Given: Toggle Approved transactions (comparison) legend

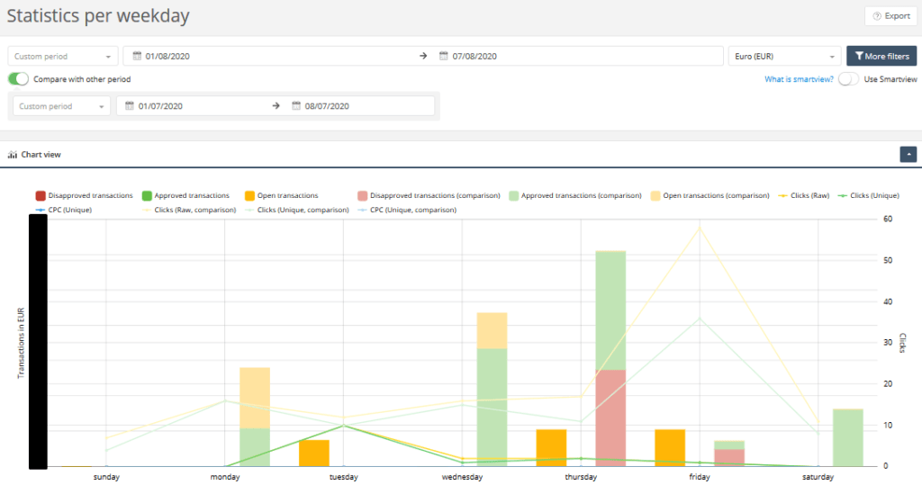Looking at the screenshot, I should pyautogui.click(x=575, y=195).
